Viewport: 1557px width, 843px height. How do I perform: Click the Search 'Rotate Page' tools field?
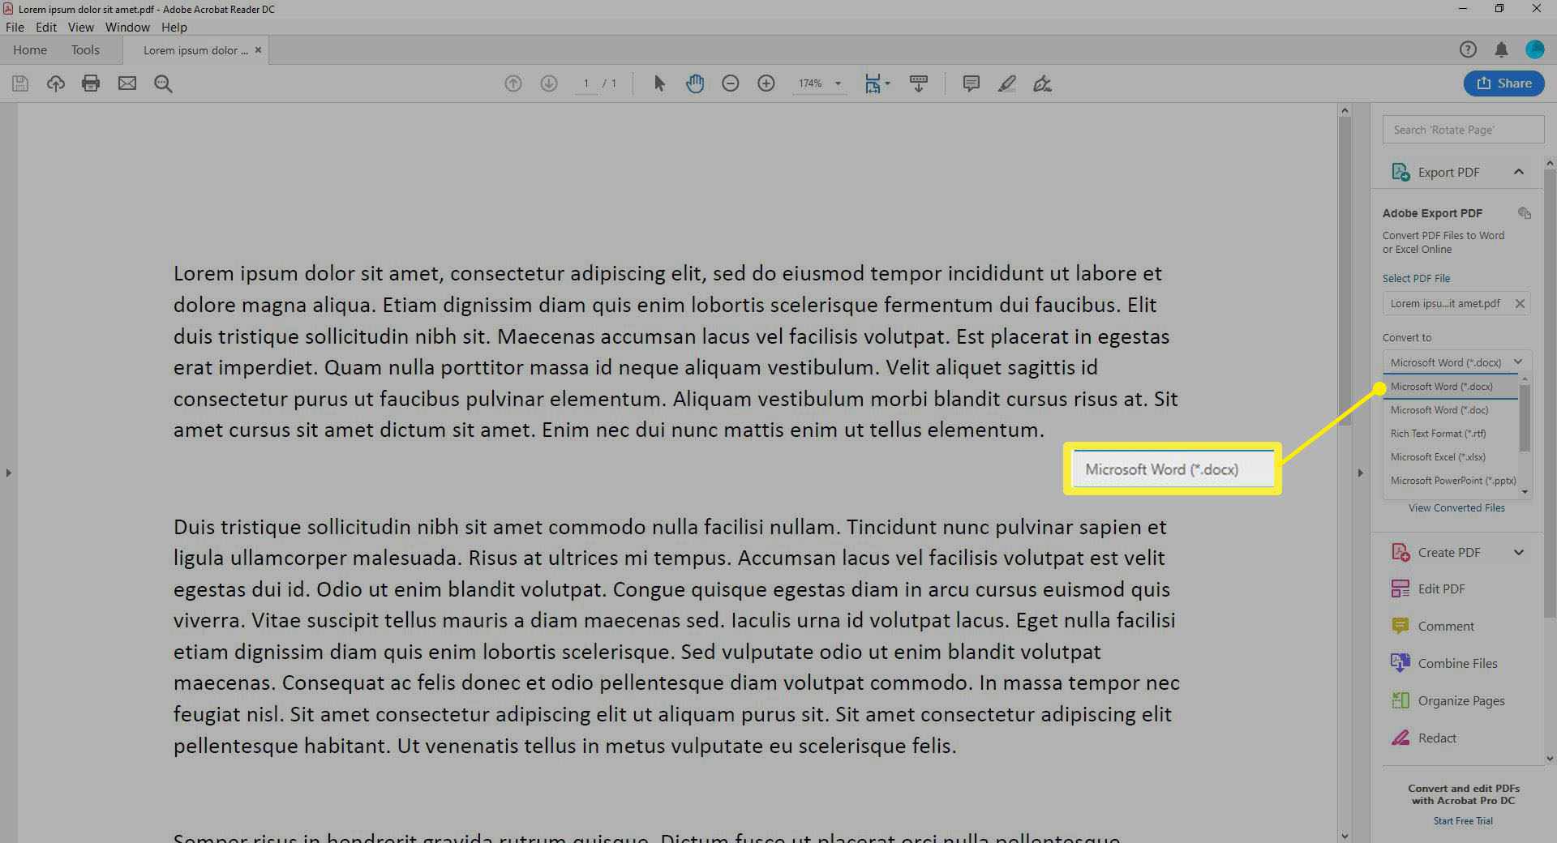[1463, 130]
